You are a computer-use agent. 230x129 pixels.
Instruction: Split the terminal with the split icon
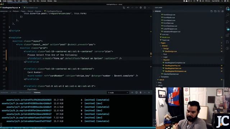coord(137,92)
